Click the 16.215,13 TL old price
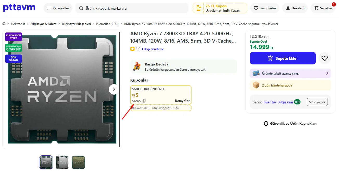This screenshot has width=339, height=172. (259, 37)
